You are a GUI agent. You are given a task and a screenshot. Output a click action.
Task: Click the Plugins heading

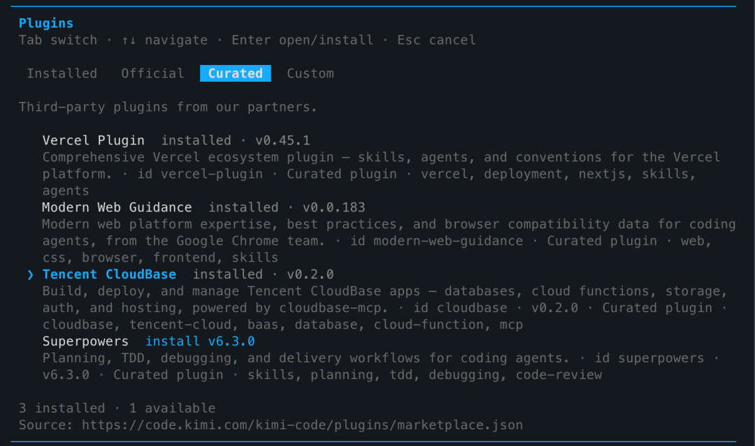click(x=45, y=23)
